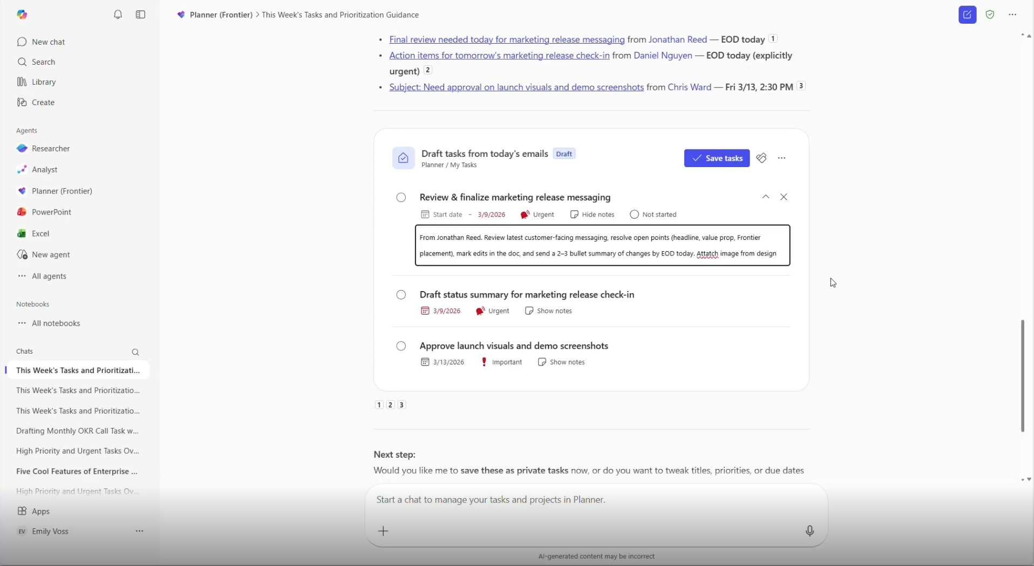Click the task notes text field
Viewport: 1034px width, 566px height.
(x=603, y=246)
